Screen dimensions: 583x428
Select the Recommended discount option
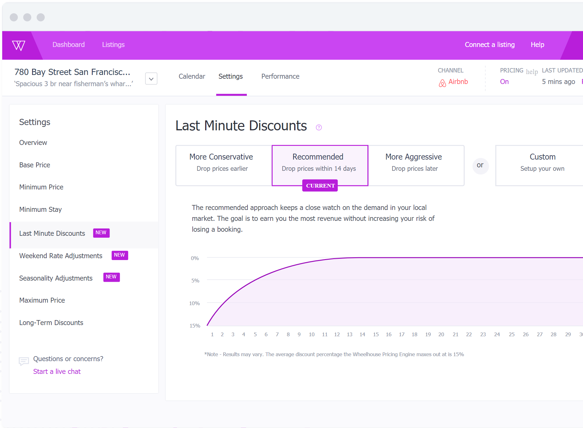tap(320, 165)
